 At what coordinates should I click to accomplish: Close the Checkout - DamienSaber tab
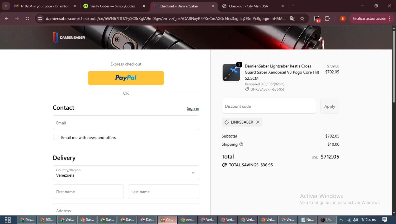(x=213, y=6)
